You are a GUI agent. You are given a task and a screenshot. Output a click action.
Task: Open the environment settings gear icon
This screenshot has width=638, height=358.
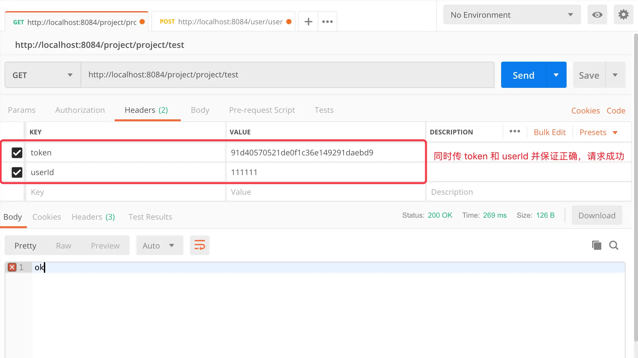623,15
